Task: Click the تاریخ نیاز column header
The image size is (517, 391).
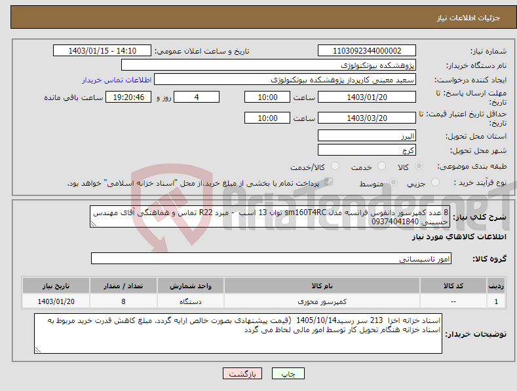Action: click(x=56, y=286)
